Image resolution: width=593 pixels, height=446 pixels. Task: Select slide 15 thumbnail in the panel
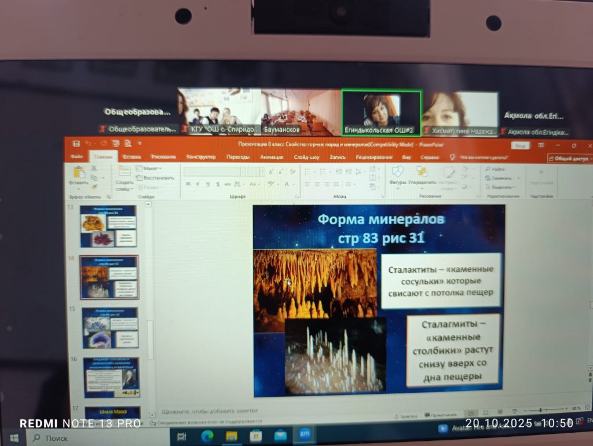[x=109, y=327]
